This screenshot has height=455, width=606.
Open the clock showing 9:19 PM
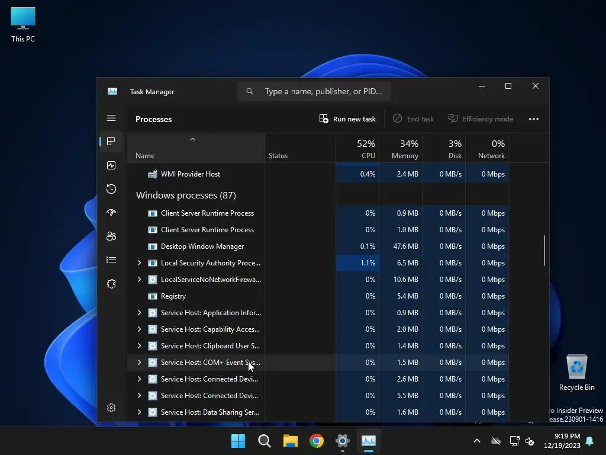[562, 441]
